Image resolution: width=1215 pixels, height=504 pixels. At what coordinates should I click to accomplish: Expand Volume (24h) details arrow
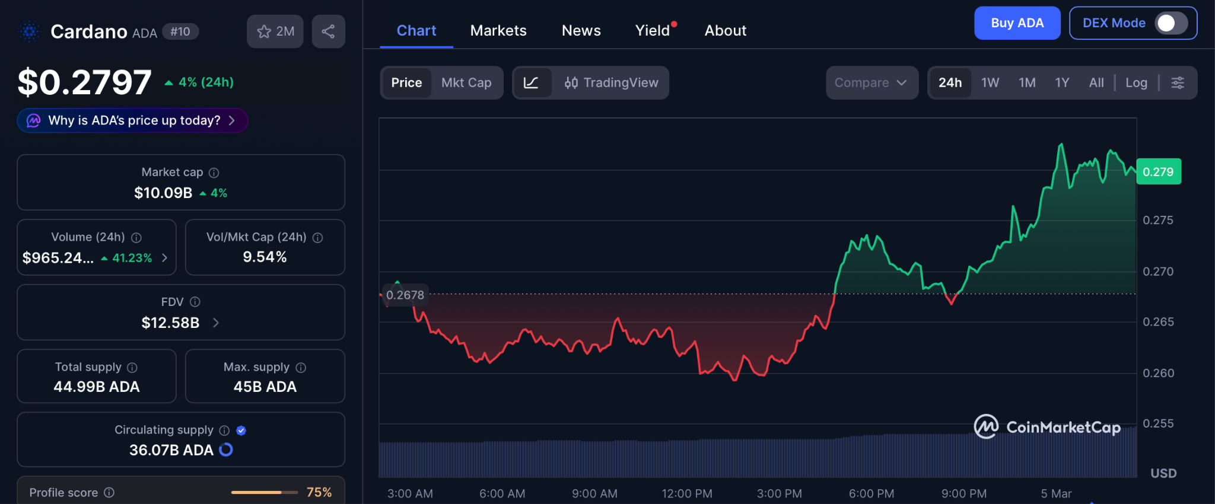click(x=165, y=258)
